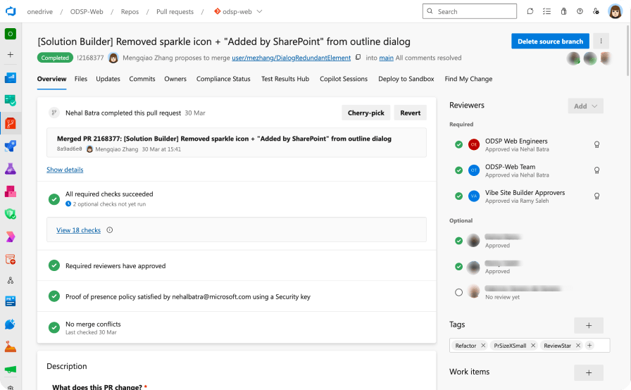Click the Repos breadcrumb
Screen dimensions: 631x390
[x=130, y=12]
